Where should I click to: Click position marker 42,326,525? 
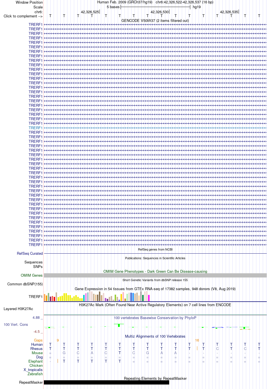click(x=90, y=12)
